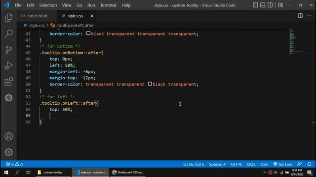This screenshot has width=316, height=177.
Task: Open the Accounts menu icon
Action: point(8,137)
